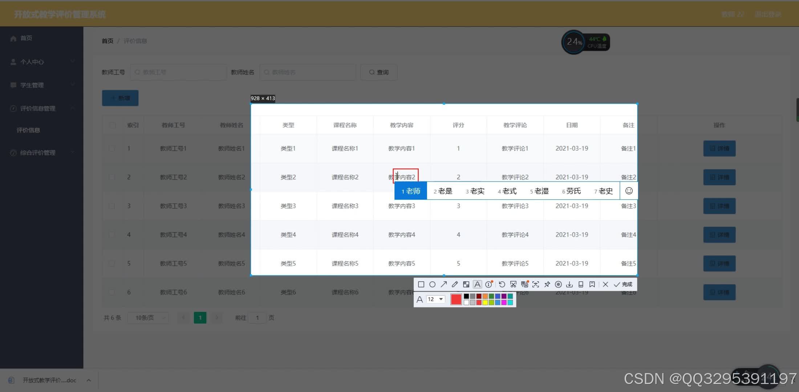Toggle the select-all checkbox in table header
This screenshot has height=392, width=799.
coord(112,125)
